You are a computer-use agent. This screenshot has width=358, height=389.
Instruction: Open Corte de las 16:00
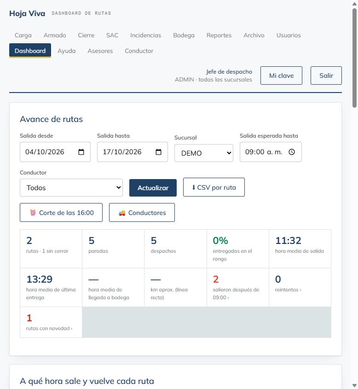pos(61,212)
